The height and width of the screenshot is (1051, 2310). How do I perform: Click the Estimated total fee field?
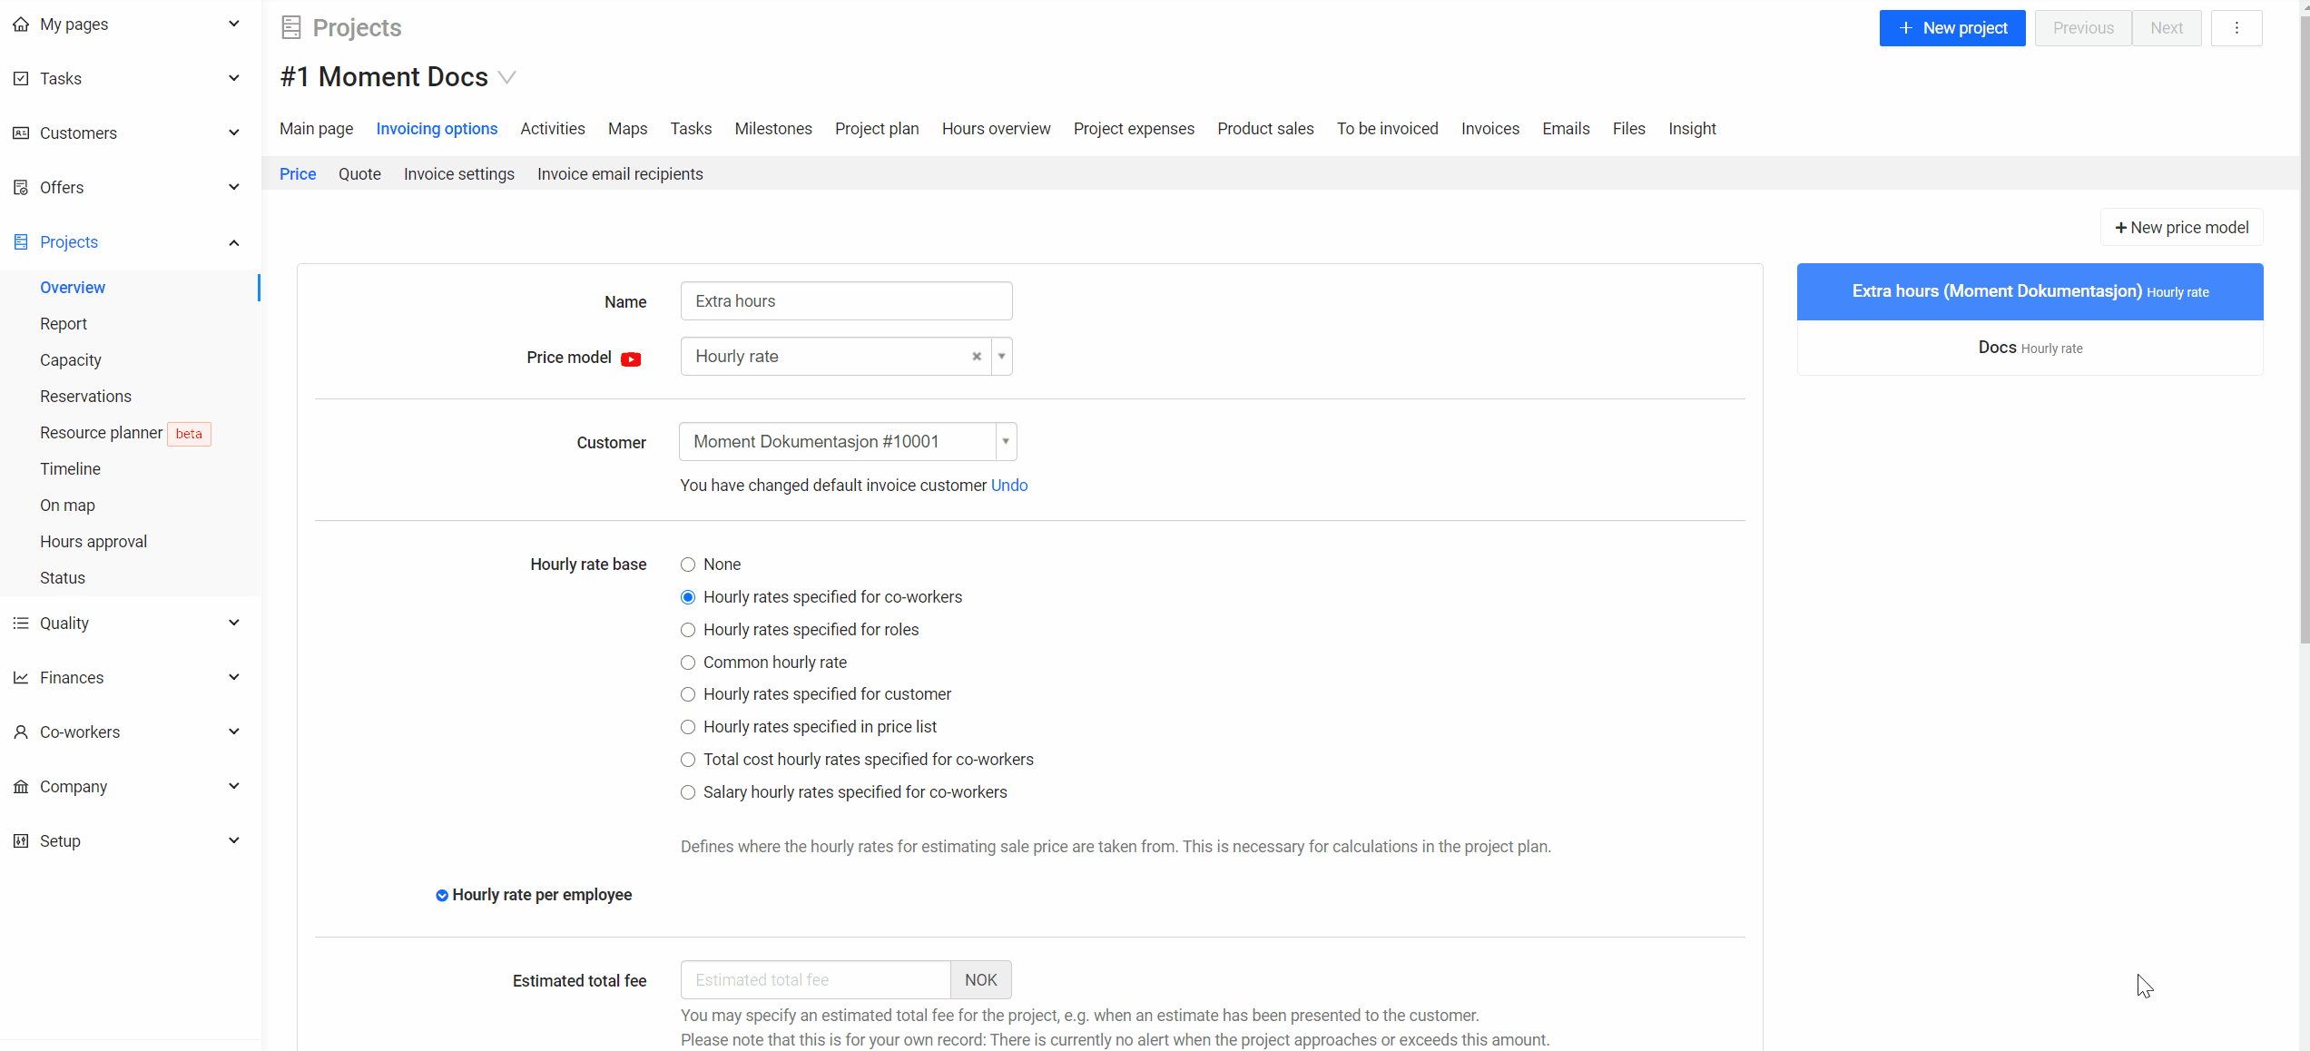[x=815, y=980]
